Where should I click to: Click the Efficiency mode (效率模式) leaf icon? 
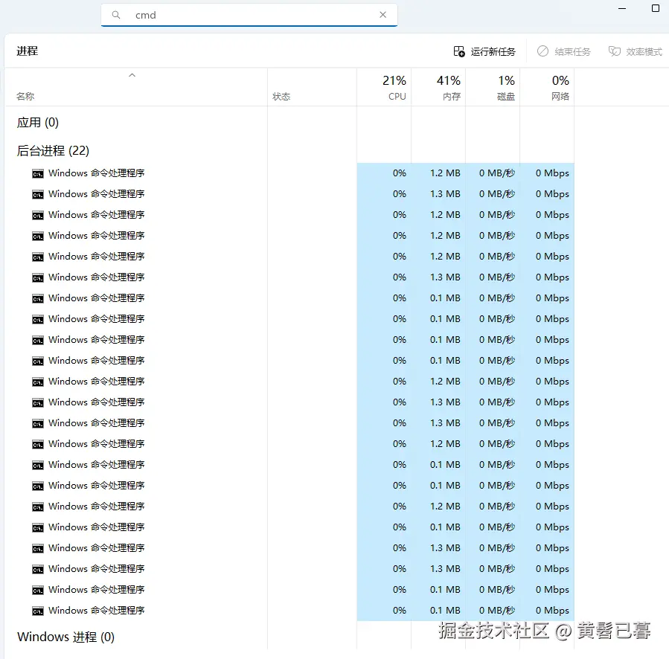[x=613, y=51]
